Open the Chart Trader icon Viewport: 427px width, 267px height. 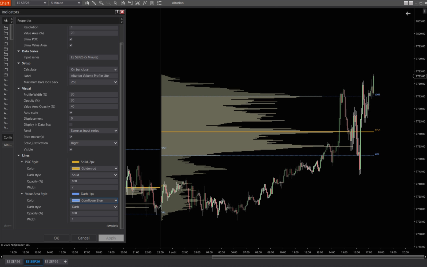click(x=130, y=3)
